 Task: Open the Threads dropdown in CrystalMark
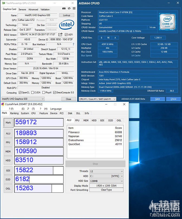coord(106,171)
